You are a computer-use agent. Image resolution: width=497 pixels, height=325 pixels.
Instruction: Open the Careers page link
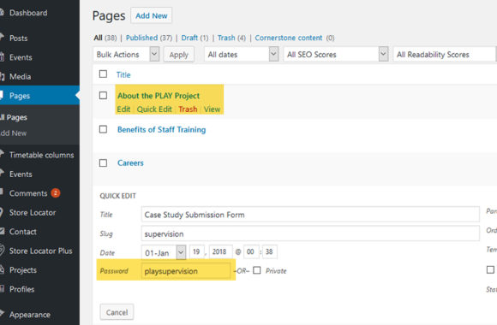(x=130, y=163)
